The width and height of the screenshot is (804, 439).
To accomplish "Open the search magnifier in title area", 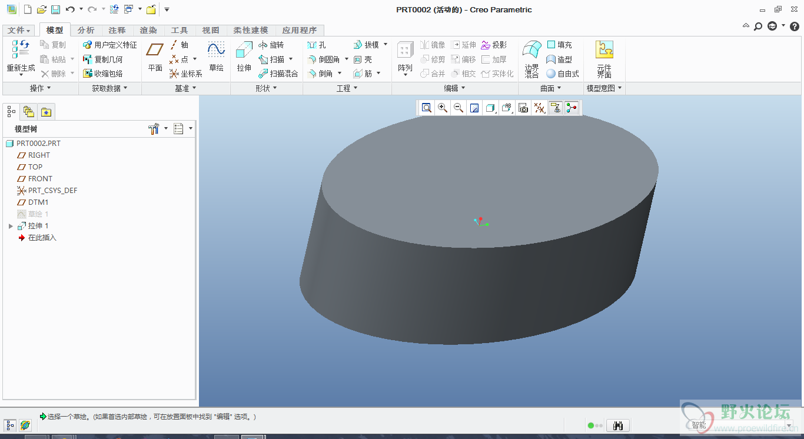I will [x=758, y=26].
